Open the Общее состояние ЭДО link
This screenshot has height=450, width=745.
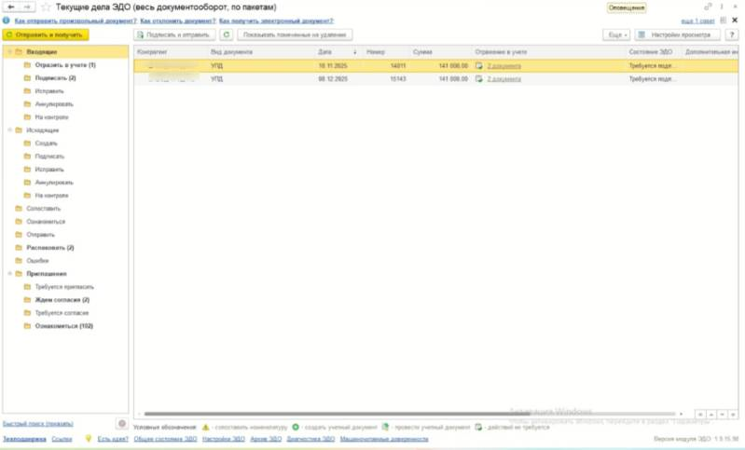pos(165,439)
